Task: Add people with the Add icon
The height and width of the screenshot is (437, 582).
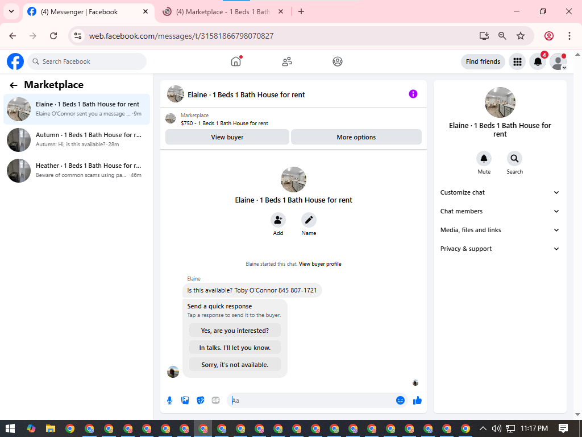Action: [x=278, y=220]
